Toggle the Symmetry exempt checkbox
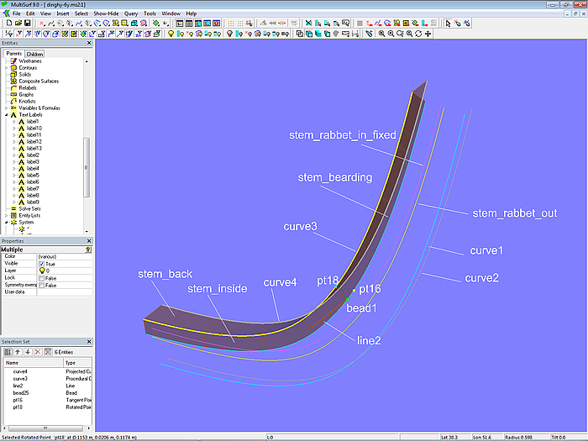 41,286
